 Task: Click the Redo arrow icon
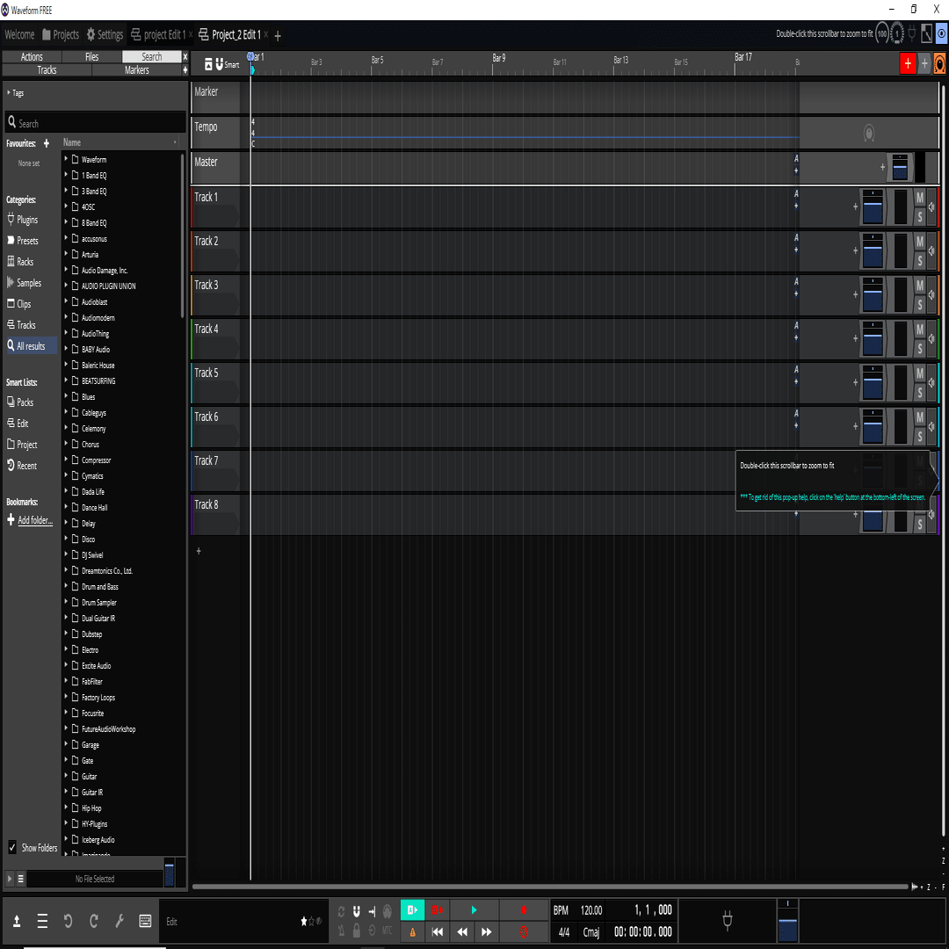click(94, 921)
